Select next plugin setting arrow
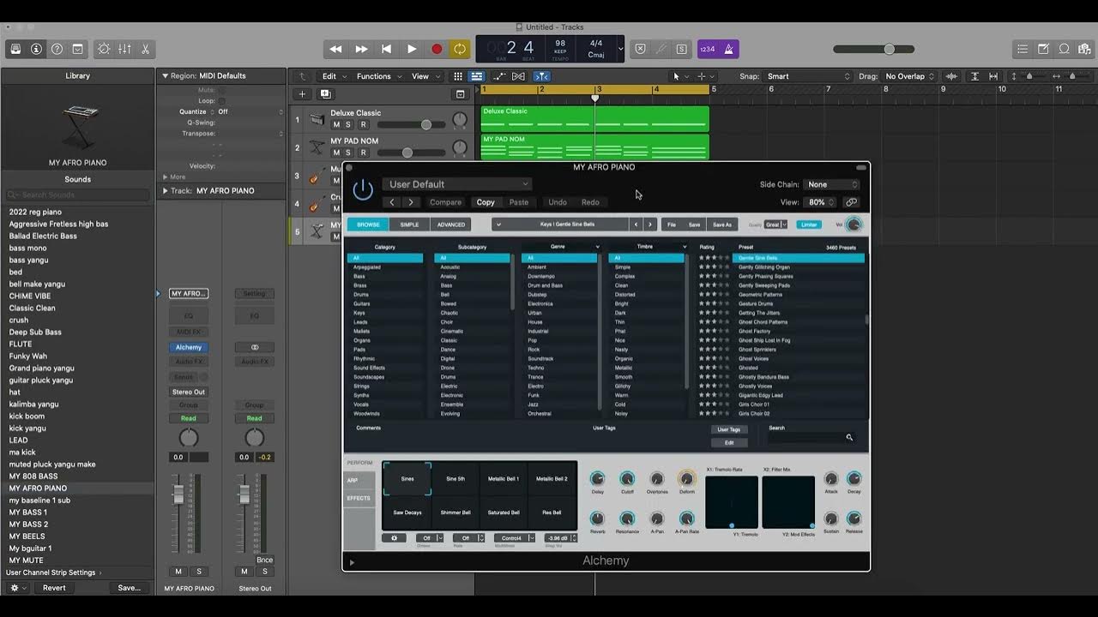Image resolution: width=1098 pixels, height=617 pixels. 411,202
